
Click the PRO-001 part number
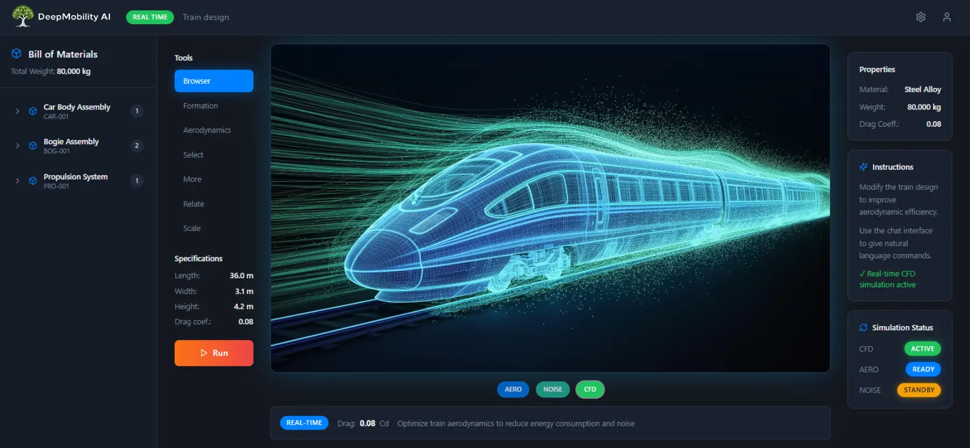point(56,186)
